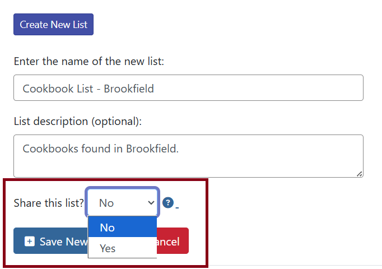The image size is (382, 269).
Task: Click the "Share this list?" label
Action: 49,203
